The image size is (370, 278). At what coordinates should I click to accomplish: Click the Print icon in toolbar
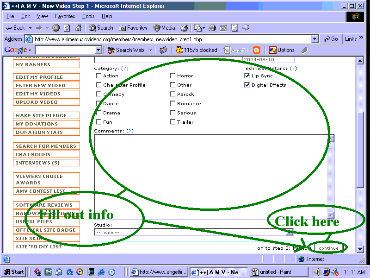(212, 28)
